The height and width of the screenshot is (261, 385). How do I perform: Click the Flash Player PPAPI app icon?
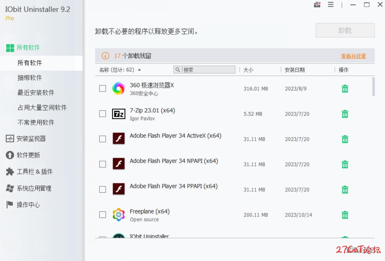coord(119,189)
